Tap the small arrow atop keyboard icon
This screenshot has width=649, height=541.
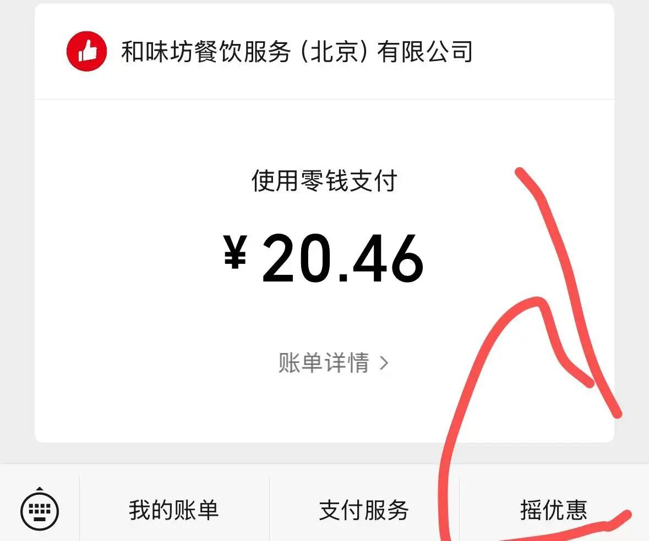(x=40, y=489)
